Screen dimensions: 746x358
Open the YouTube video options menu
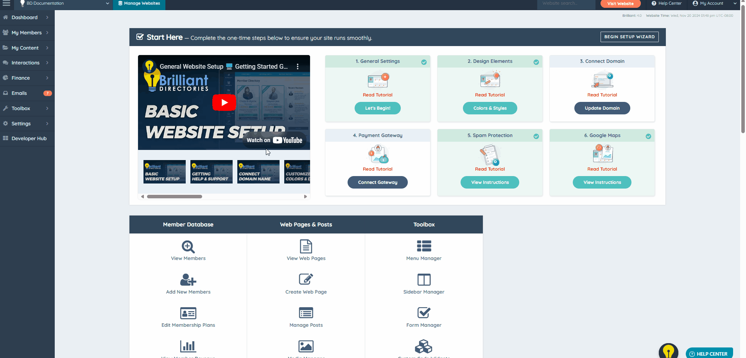tap(298, 67)
